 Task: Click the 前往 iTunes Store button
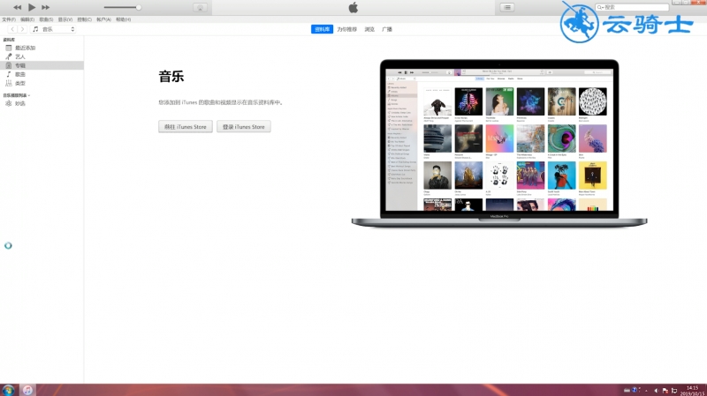pos(186,127)
